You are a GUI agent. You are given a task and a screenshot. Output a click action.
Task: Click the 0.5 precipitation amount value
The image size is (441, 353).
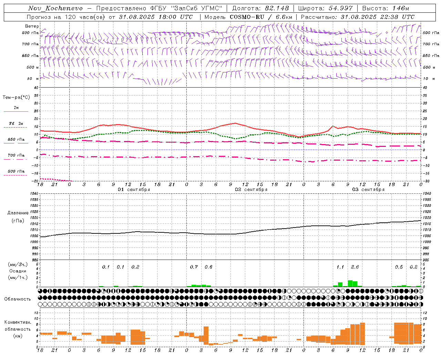(x=399, y=267)
